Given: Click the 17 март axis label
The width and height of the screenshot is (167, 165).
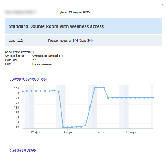Looking at the screenshot, I should [x=131, y=132].
